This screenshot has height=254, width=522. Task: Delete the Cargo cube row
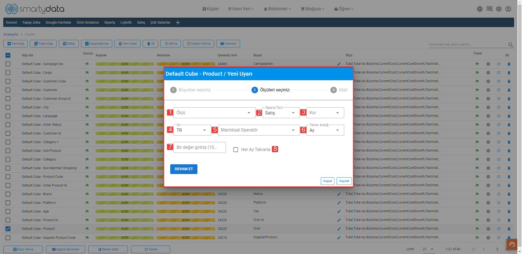tap(509, 73)
